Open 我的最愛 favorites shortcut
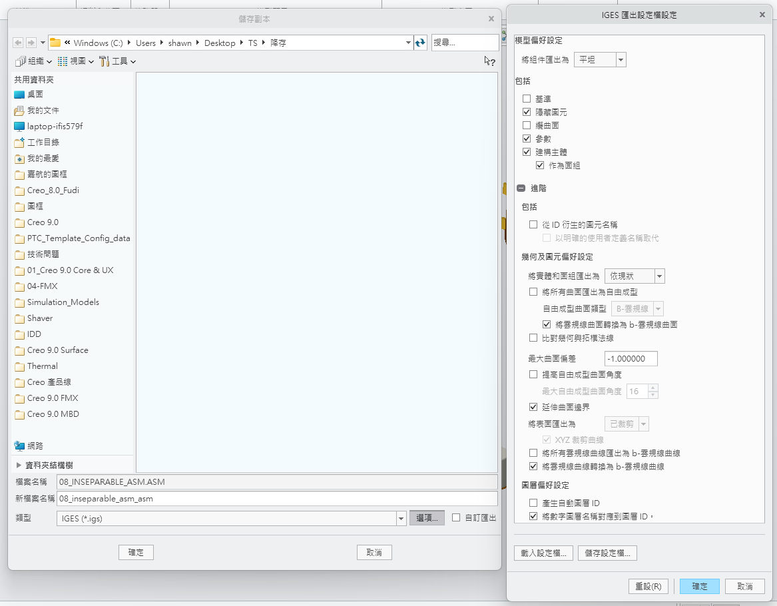The height and width of the screenshot is (606, 777). click(x=43, y=158)
